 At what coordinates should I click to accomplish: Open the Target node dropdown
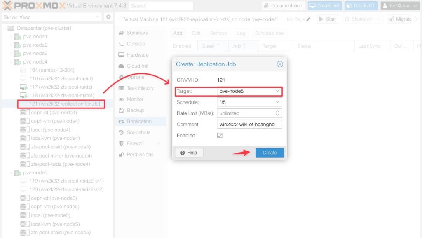click(x=277, y=91)
